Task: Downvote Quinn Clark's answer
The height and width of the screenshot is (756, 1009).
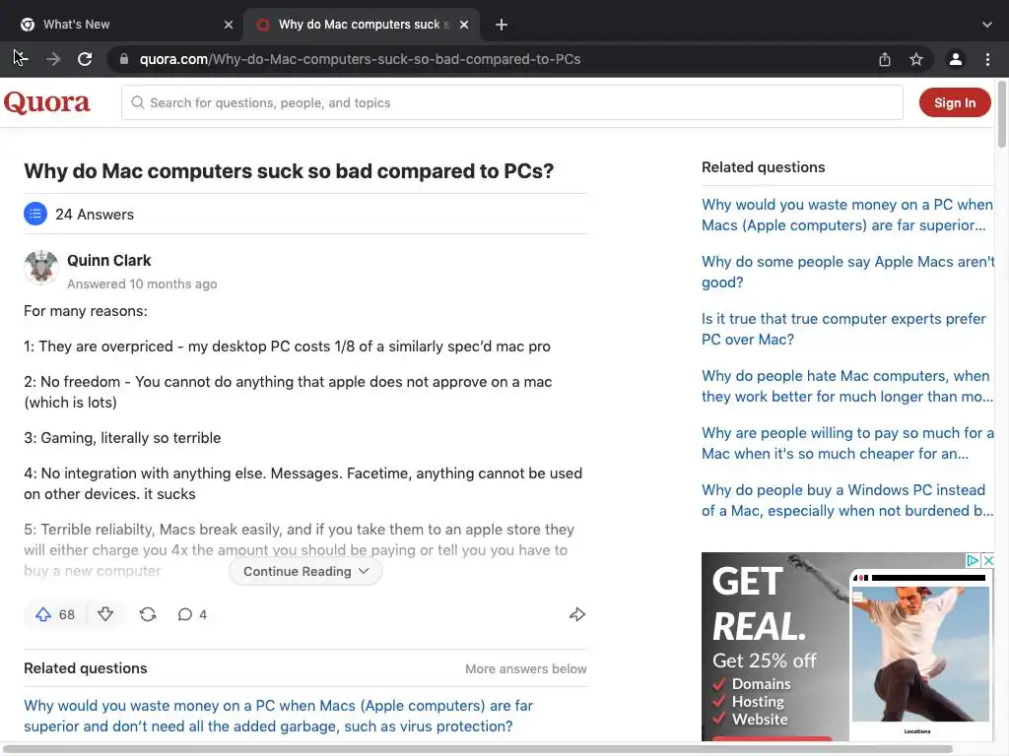Action: 105,614
